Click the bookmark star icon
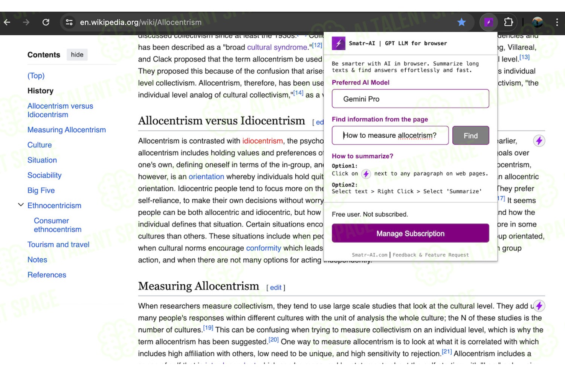Screen dimensions: 565x376 tap(461, 22)
